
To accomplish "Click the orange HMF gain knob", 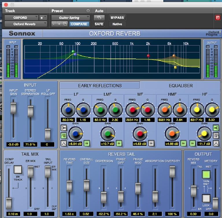I will pos(172,134).
